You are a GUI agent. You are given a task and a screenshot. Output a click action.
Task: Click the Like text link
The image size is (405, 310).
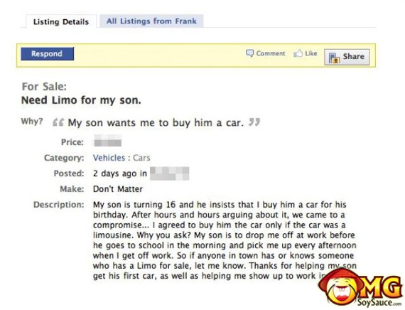click(311, 53)
